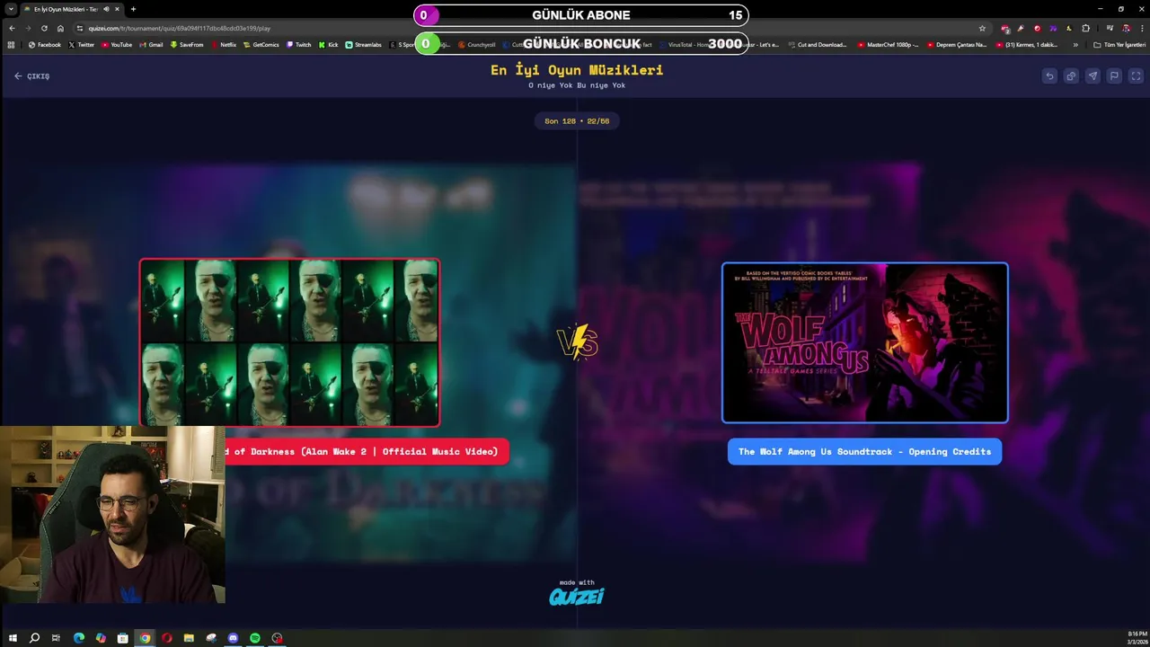Viewport: 1150px width, 647px height.
Task: Click the report flag icon
Action: click(1114, 76)
